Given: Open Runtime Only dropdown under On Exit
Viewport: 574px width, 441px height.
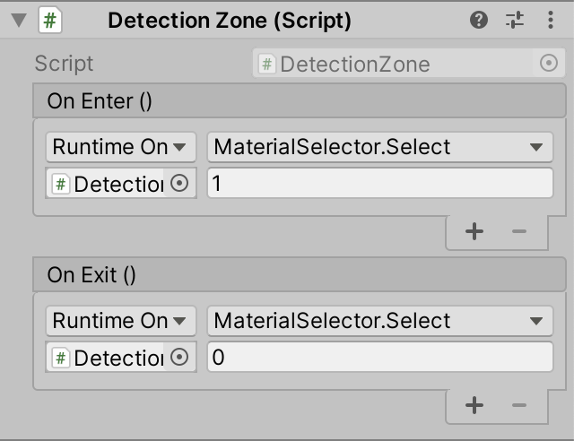Looking at the screenshot, I should 120,321.
